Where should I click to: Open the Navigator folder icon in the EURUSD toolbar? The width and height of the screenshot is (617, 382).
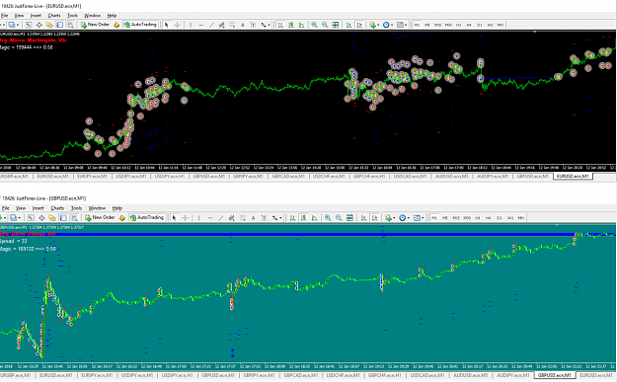pyautogui.click(x=49, y=25)
